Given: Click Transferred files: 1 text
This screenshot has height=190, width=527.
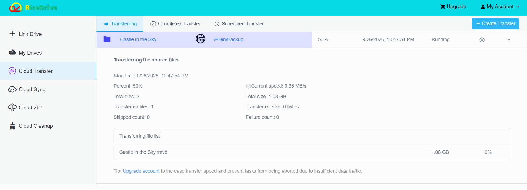Looking at the screenshot, I should [x=134, y=107].
